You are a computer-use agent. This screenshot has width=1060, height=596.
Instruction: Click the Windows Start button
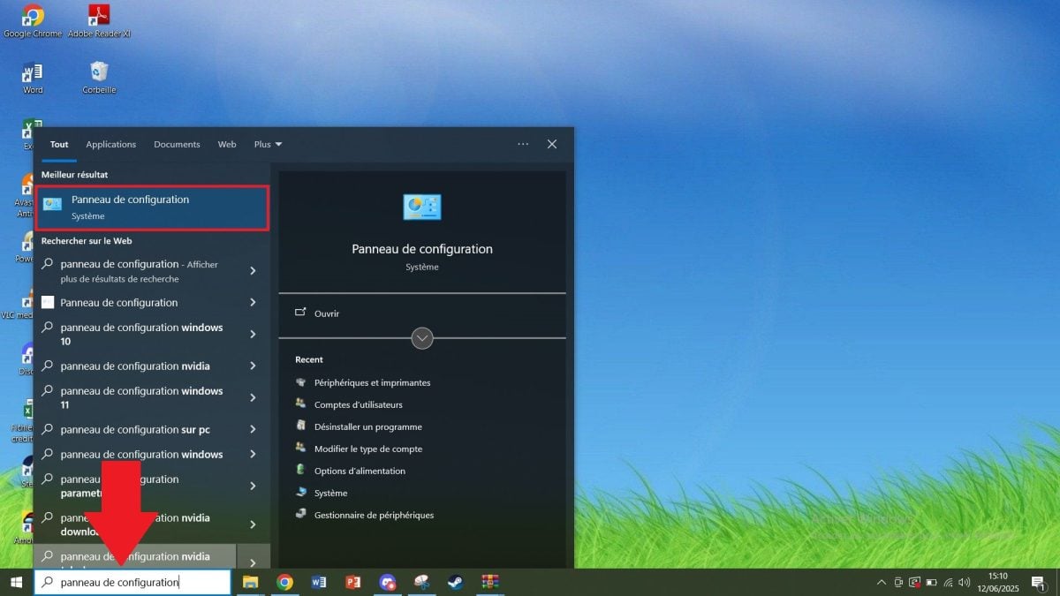16,582
